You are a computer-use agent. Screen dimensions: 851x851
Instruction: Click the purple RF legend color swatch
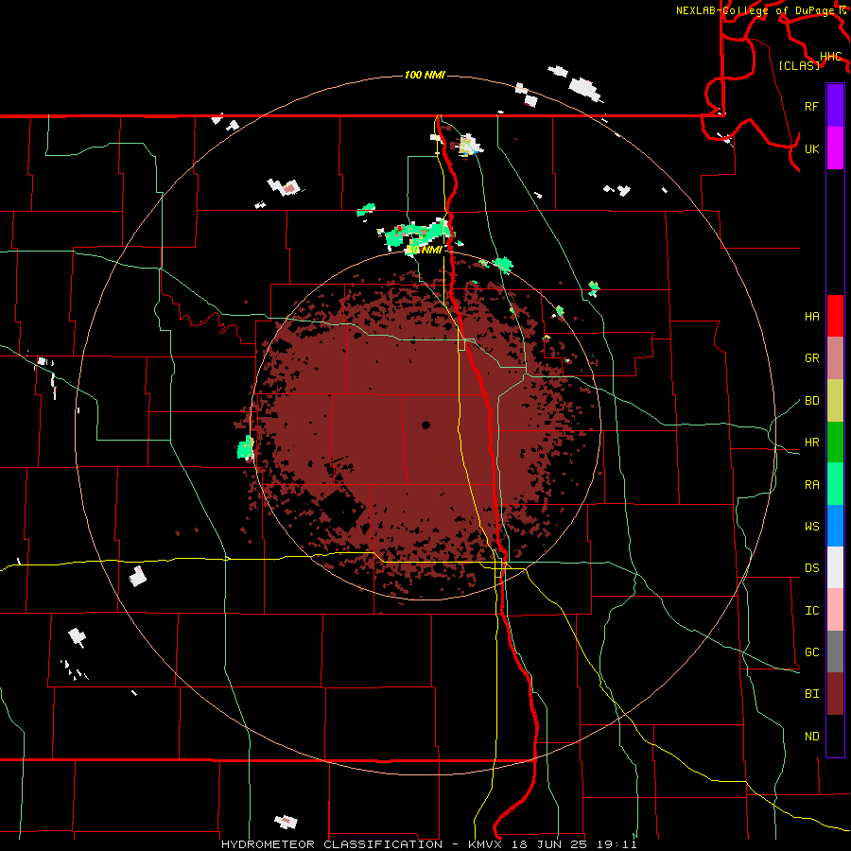[835, 106]
